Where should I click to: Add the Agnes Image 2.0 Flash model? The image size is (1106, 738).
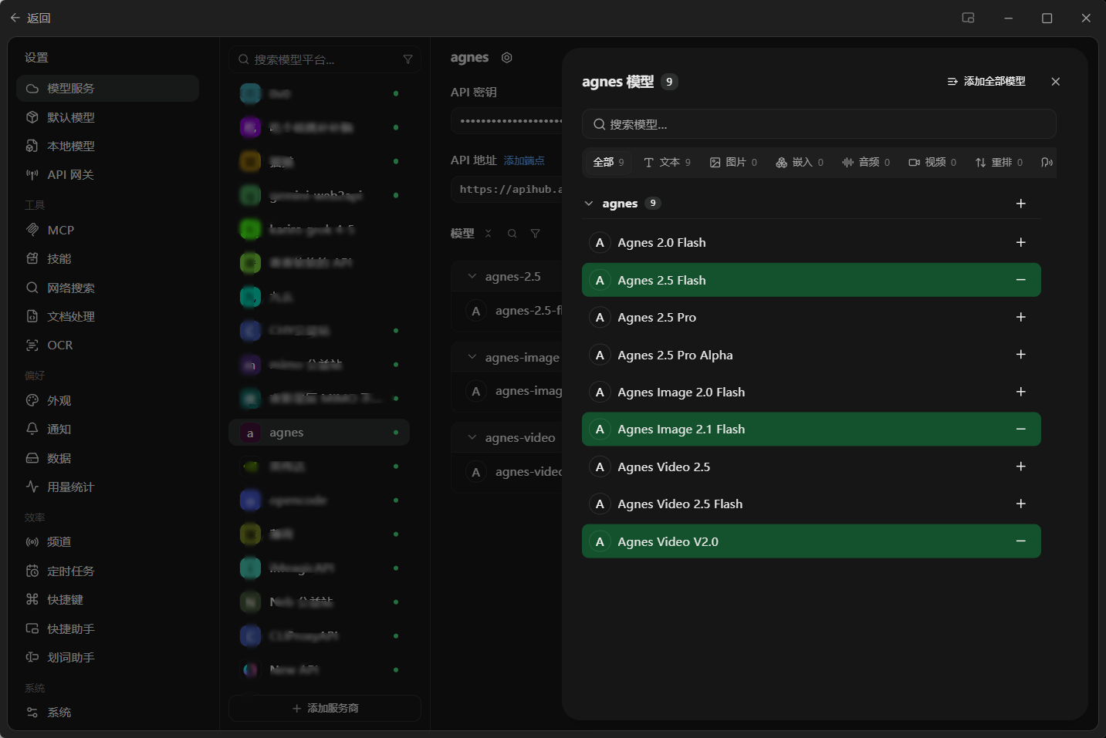click(1021, 392)
